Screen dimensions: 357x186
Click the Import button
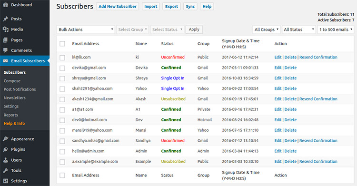click(x=151, y=6)
